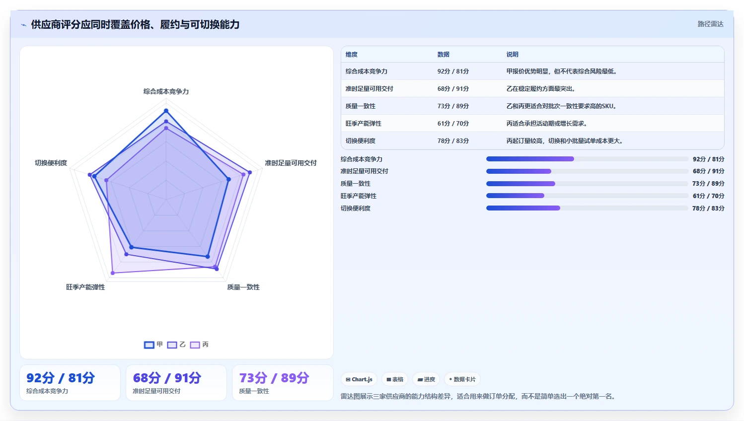The image size is (744, 421).
Task: Toggle the 乙 legend swatch
Action: [172, 345]
